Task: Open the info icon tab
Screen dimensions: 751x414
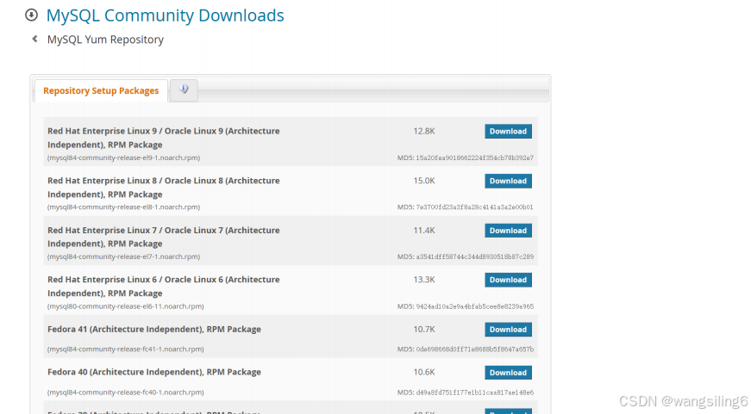Action: click(184, 90)
